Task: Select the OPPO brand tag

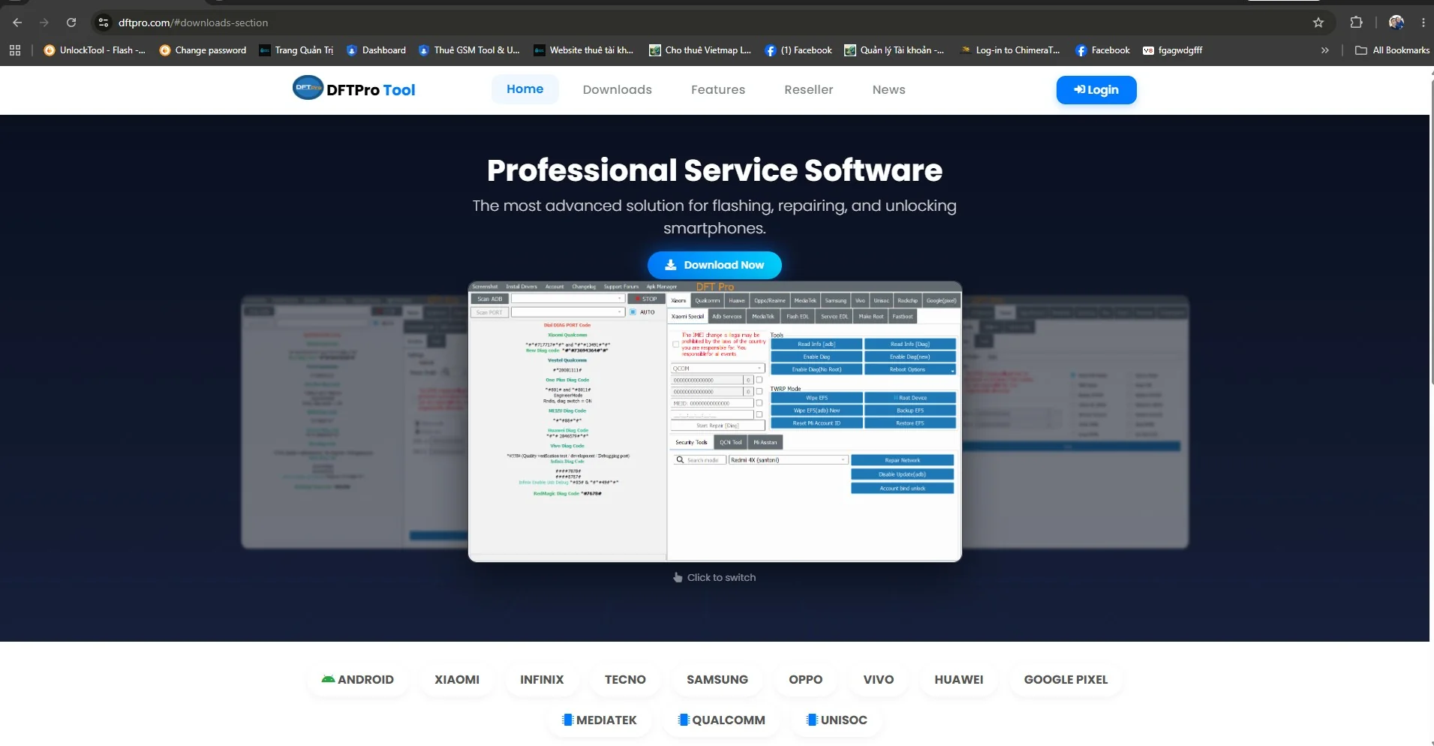Action: pos(805,679)
